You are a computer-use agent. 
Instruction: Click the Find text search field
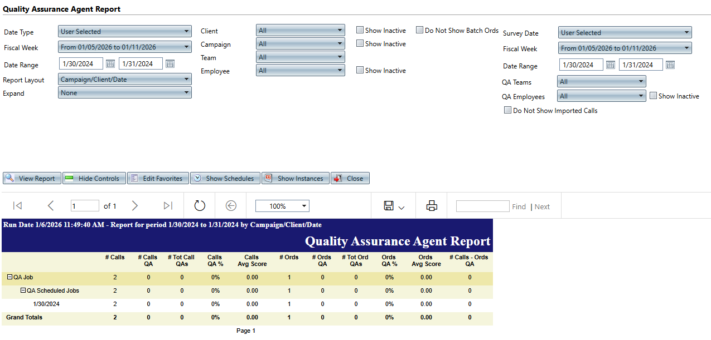(482, 206)
